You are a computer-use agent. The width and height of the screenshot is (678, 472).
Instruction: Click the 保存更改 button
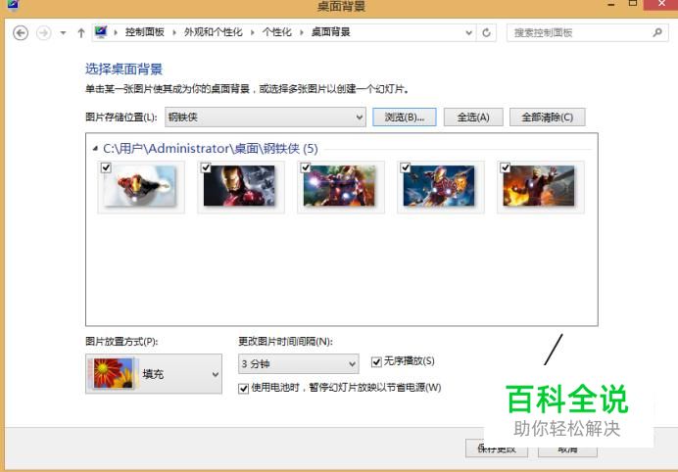[x=497, y=448]
